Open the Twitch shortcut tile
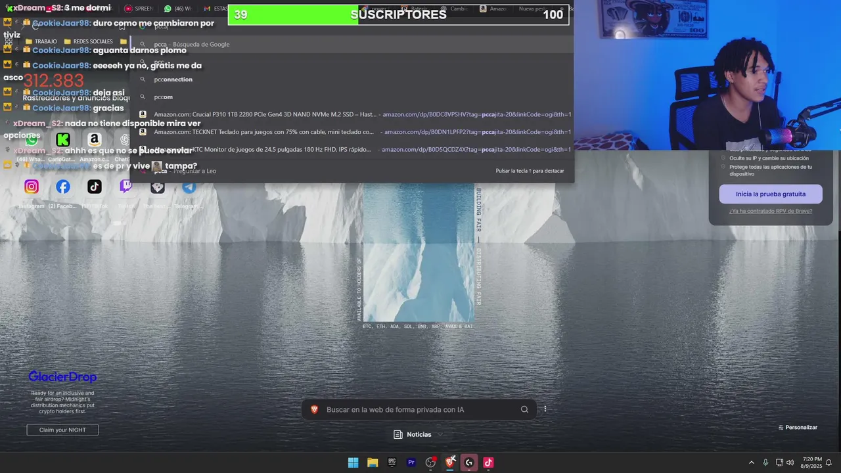841x473 pixels. point(126,187)
